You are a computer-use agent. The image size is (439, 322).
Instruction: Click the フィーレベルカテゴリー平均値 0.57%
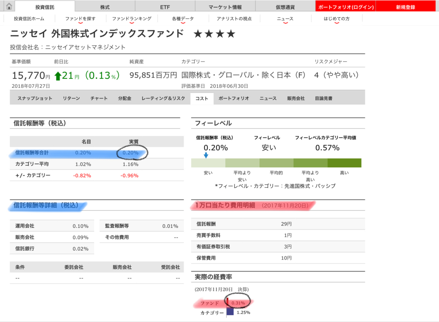(327, 148)
